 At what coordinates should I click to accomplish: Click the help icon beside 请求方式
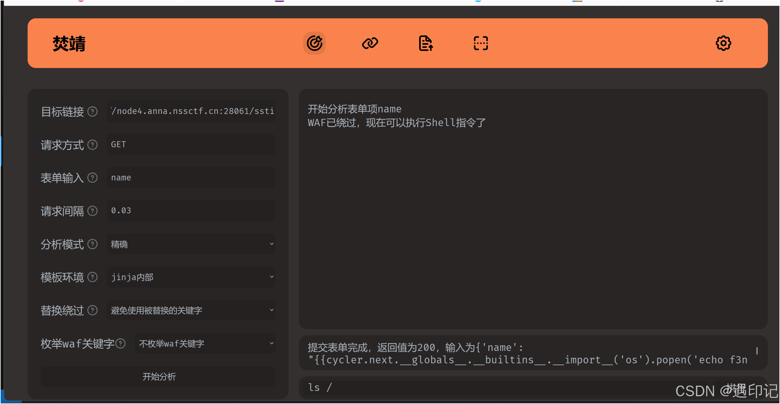(92, 145)
